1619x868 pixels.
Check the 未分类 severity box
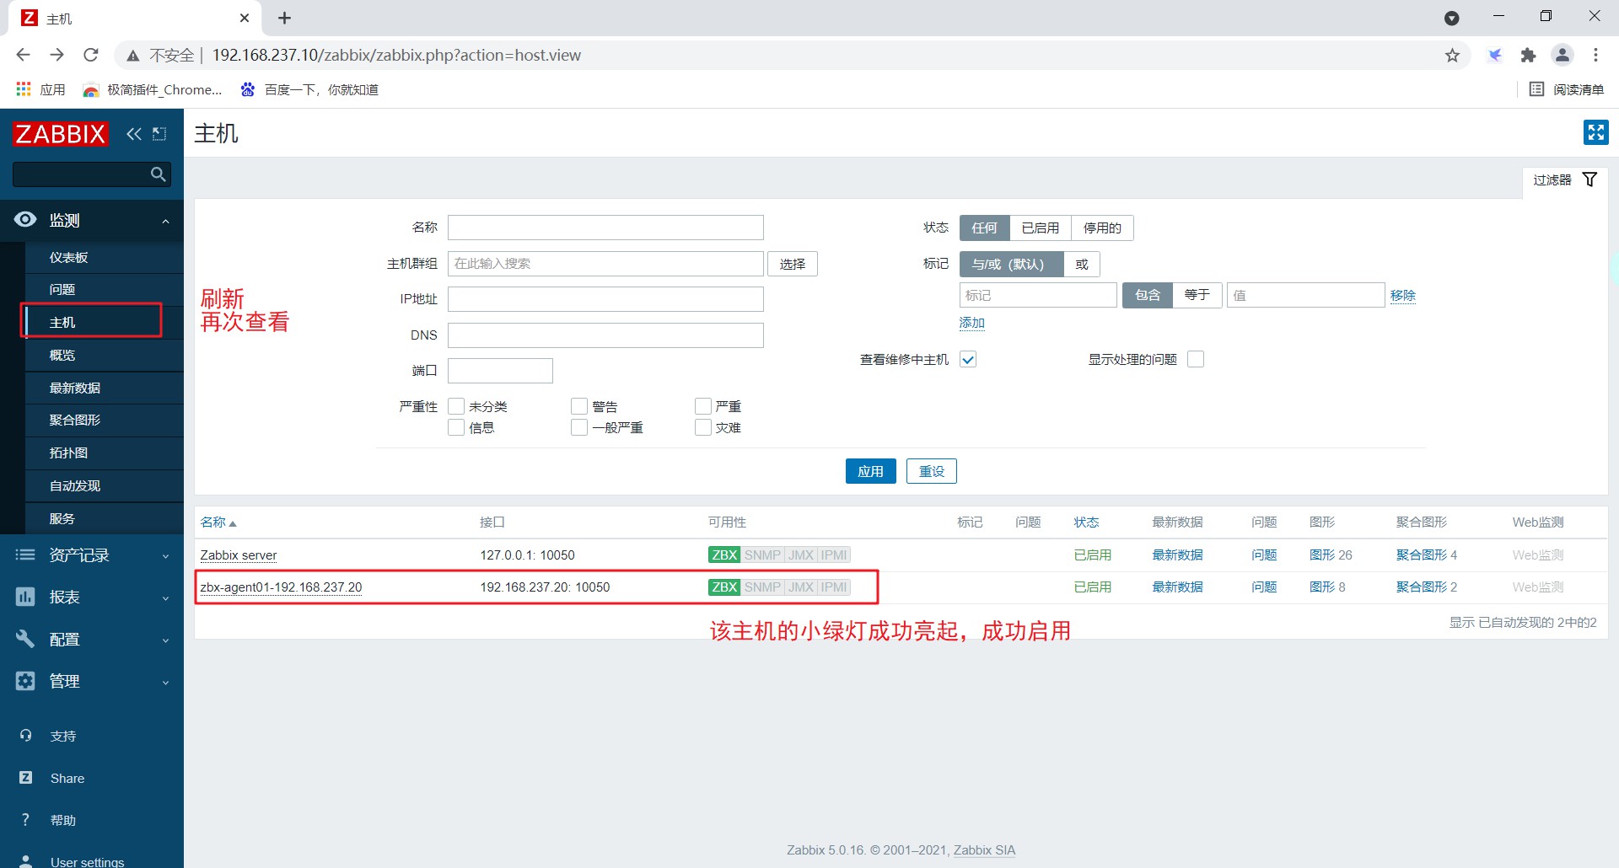pos(456,406)
